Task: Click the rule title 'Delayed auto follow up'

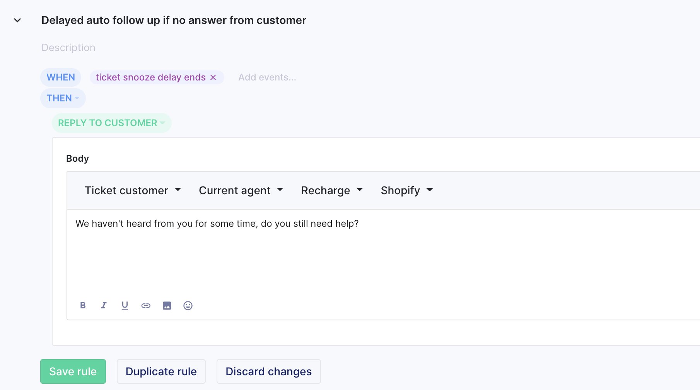Action: (174, 20)
